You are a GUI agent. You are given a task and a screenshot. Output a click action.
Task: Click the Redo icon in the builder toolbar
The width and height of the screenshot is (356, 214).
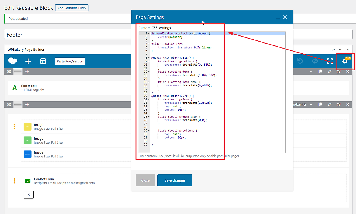tap(315, 61)
